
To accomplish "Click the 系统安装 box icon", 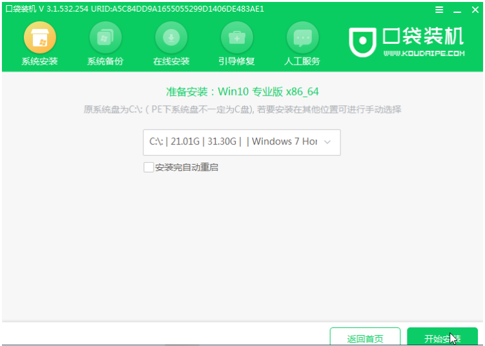I will click(39, 38).
